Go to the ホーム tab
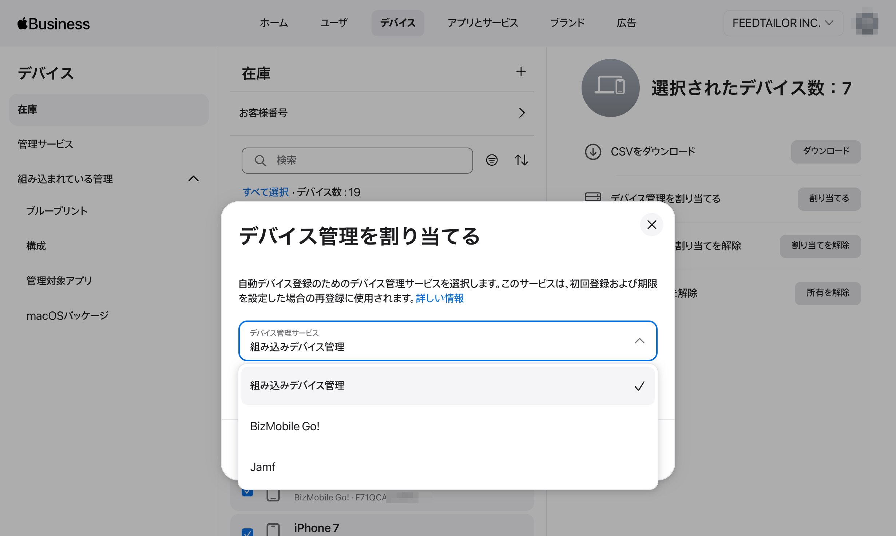The image size is (896, 536). (274, 23)
